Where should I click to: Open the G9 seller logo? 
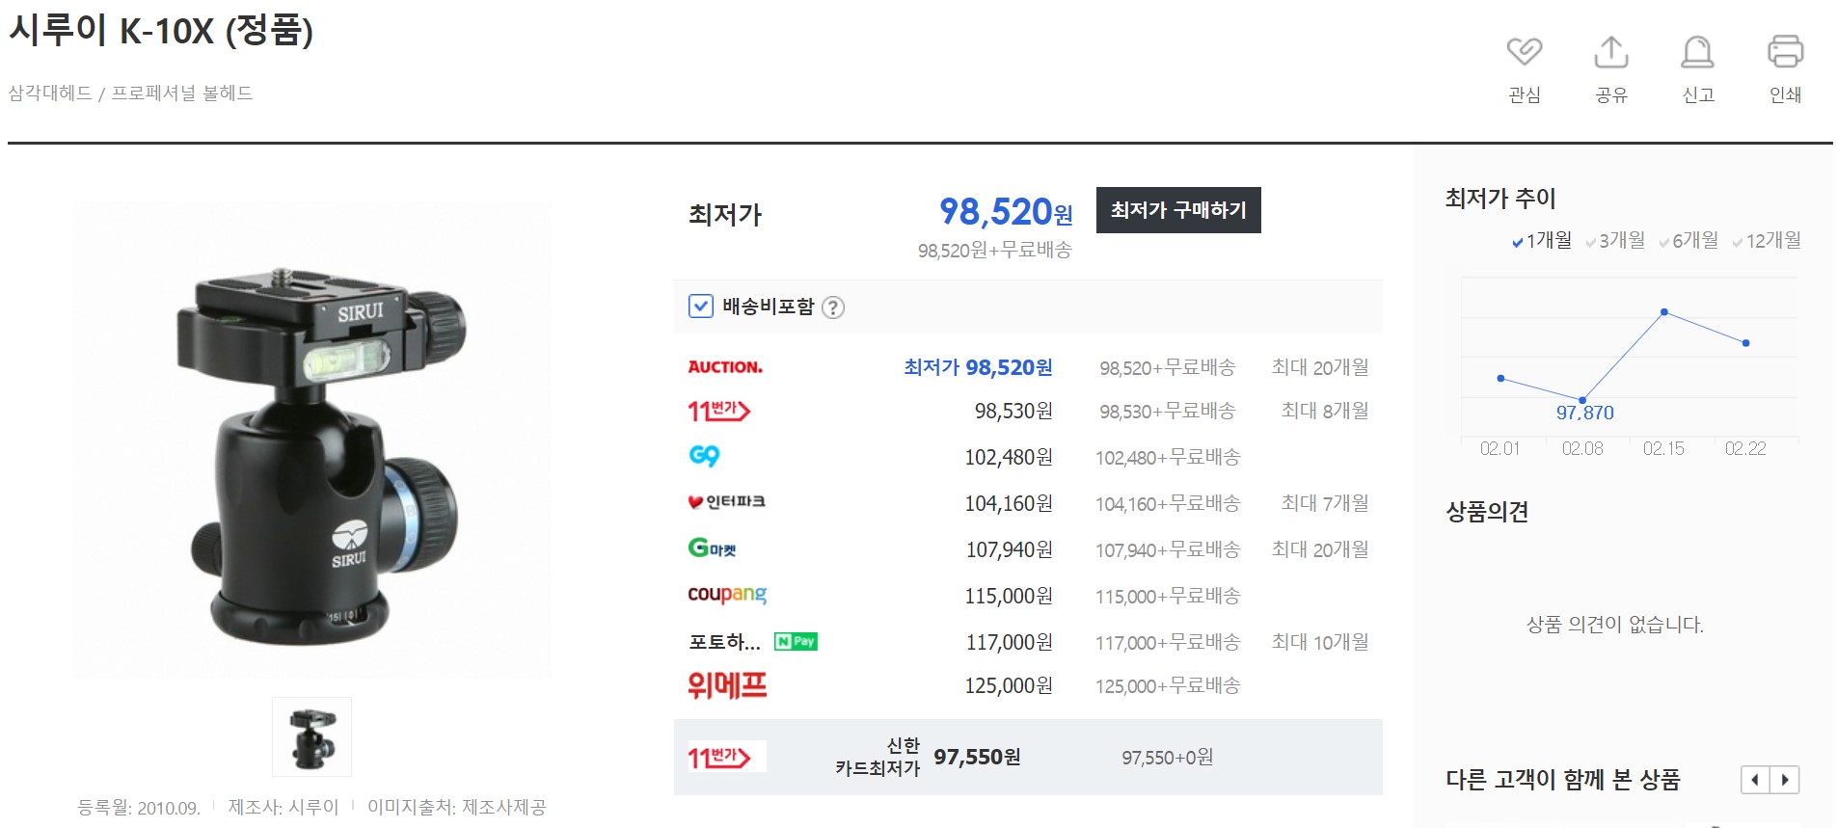pos(705,456)
